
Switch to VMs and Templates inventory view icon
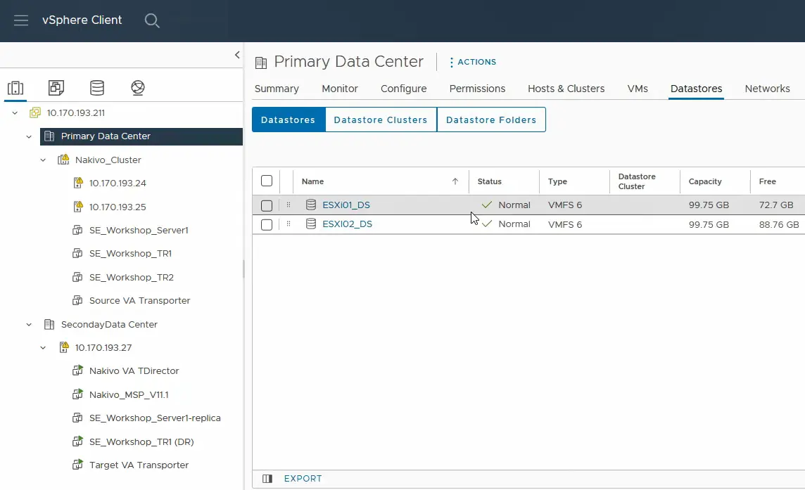click(56, 88)
